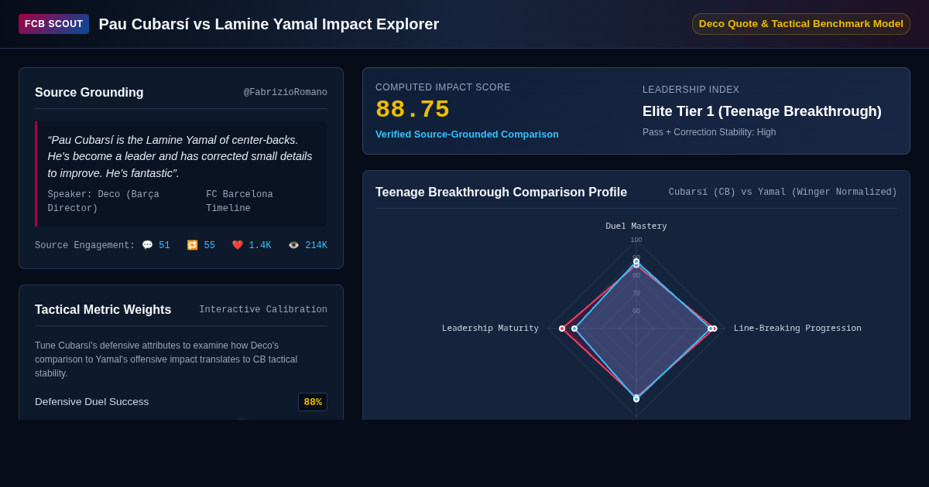Click the Line-Breaking Progression axis label

click(x=797, y=329)
